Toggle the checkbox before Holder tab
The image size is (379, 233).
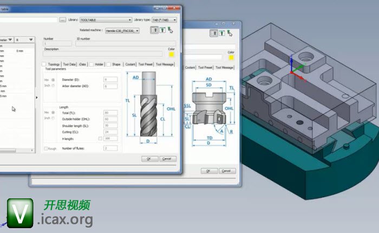(92, 64)
